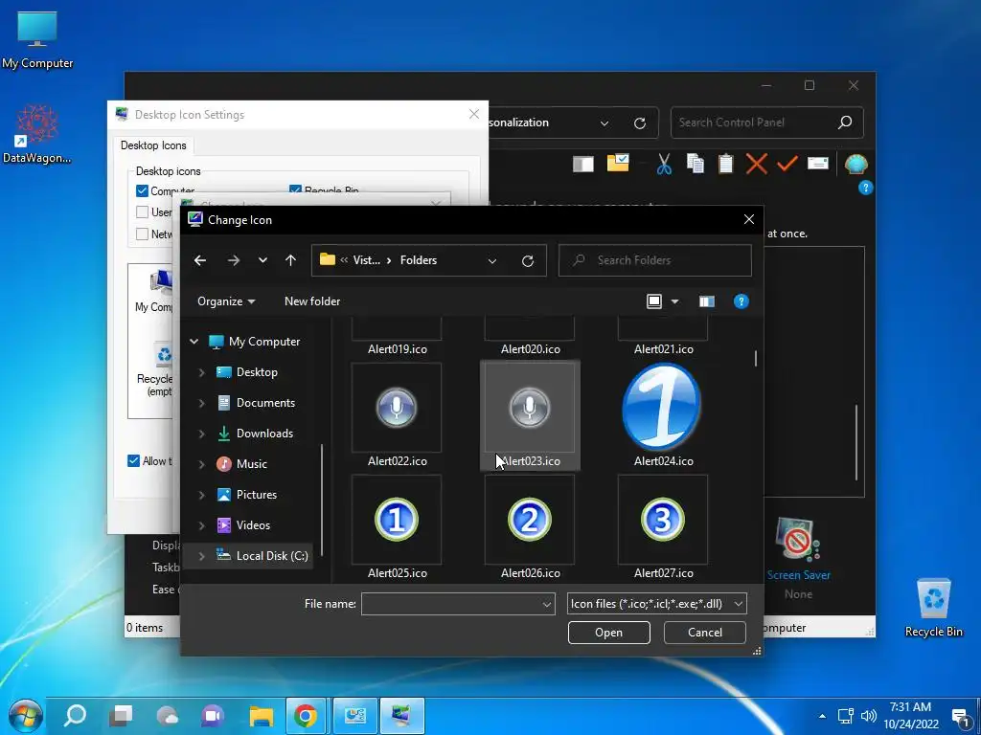Open Chrome from the taskbar
981x735 pixels.
click(306, 716)
